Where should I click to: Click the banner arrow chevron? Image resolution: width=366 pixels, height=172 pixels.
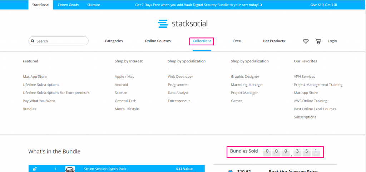point(261,5)
